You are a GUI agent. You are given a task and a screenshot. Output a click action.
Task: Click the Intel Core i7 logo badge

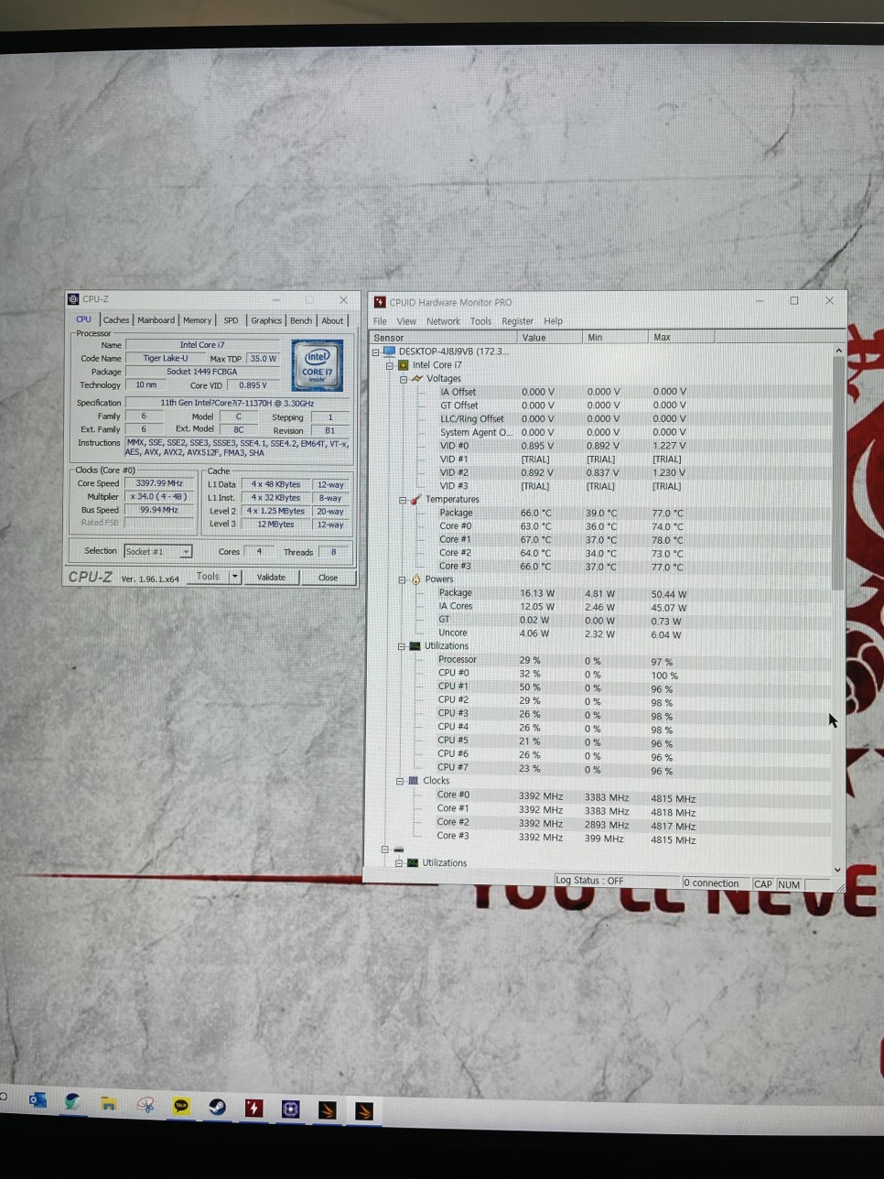(x=317, y=364)
